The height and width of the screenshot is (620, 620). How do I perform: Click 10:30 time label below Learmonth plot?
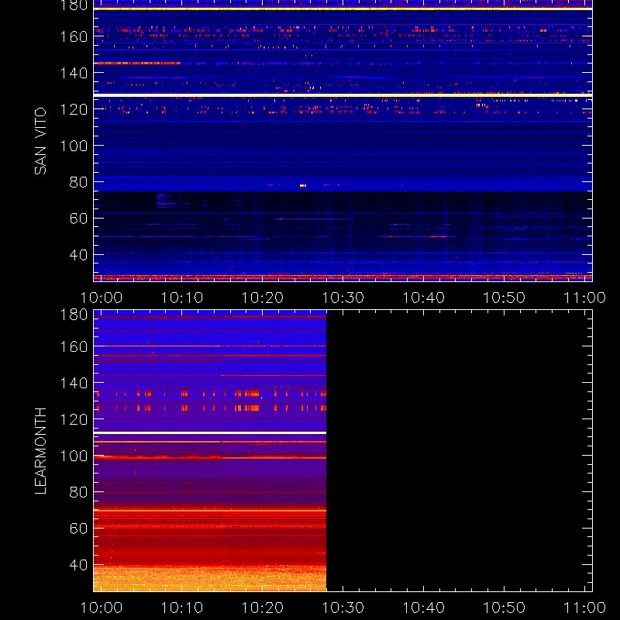(x=343, y=608)
